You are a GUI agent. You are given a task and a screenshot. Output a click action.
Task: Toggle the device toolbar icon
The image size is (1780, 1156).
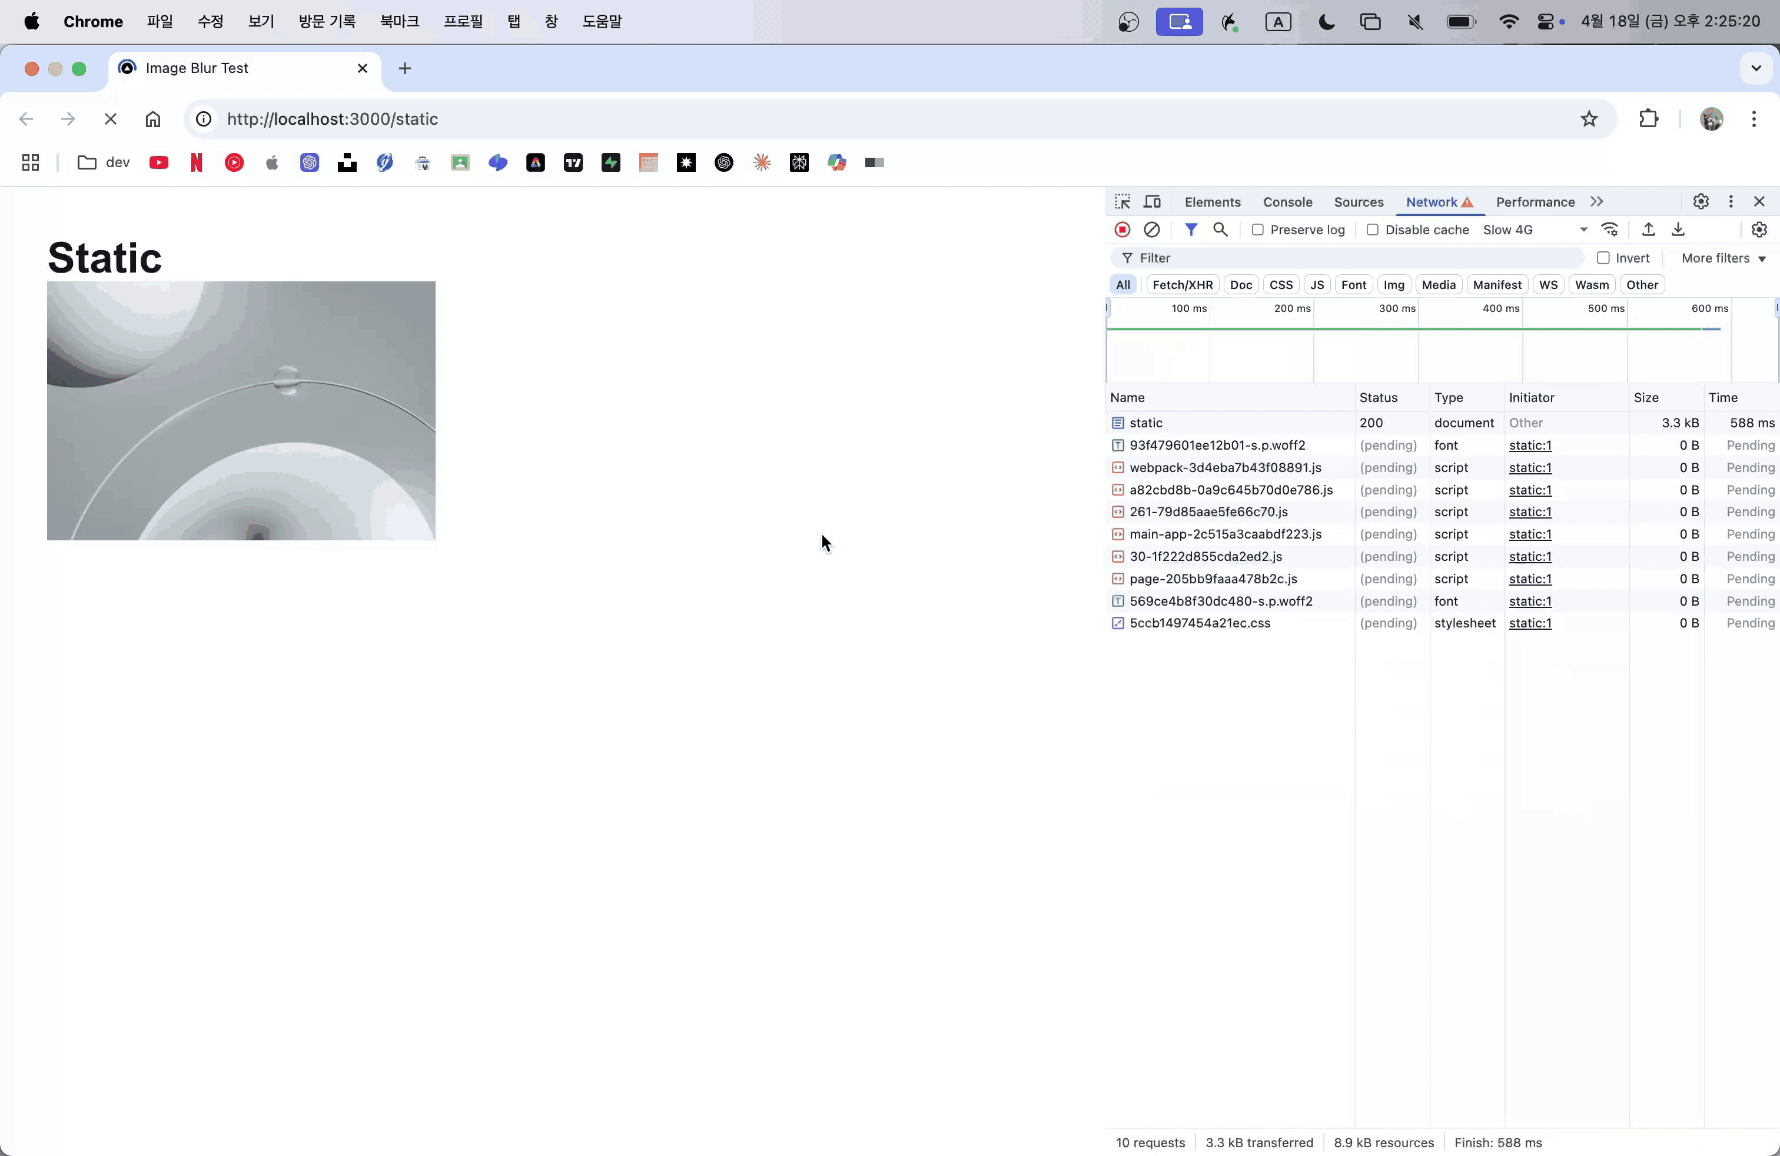pyautogui.click(x=1152, y=202)
